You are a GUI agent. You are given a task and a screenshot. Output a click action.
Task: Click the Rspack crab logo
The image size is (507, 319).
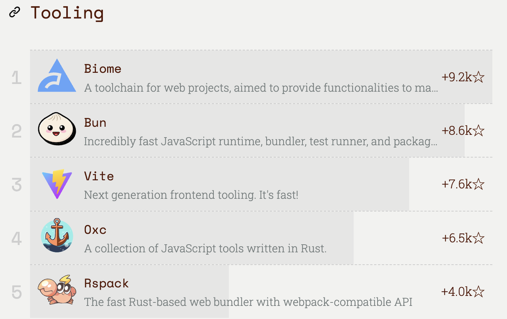[57, 290]
